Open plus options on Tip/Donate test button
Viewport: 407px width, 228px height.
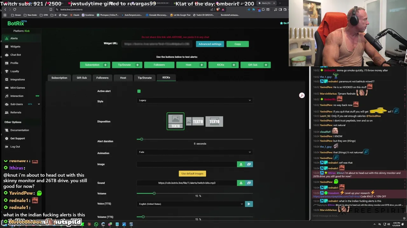[137, 65]
